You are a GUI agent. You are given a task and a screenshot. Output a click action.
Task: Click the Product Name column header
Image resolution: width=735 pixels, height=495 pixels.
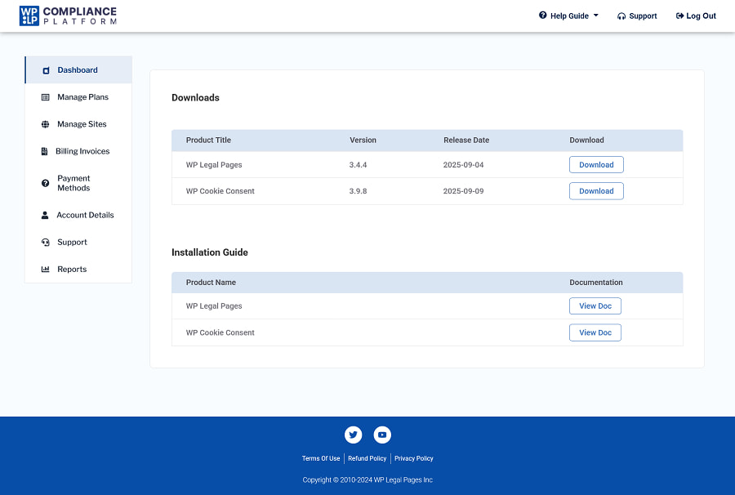pyautogui.click(x=211, y=283)
